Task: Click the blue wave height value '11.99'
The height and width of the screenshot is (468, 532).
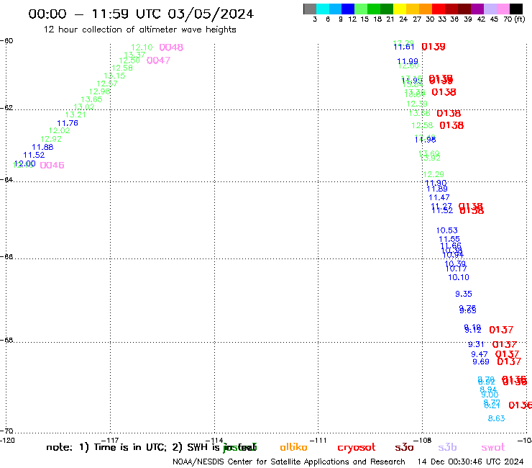Action: coord(408,61)
